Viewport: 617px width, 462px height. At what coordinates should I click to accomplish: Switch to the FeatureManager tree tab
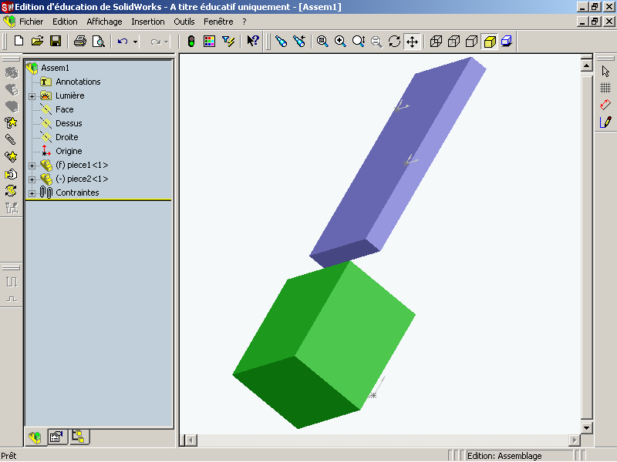click(x=35, y=437)
